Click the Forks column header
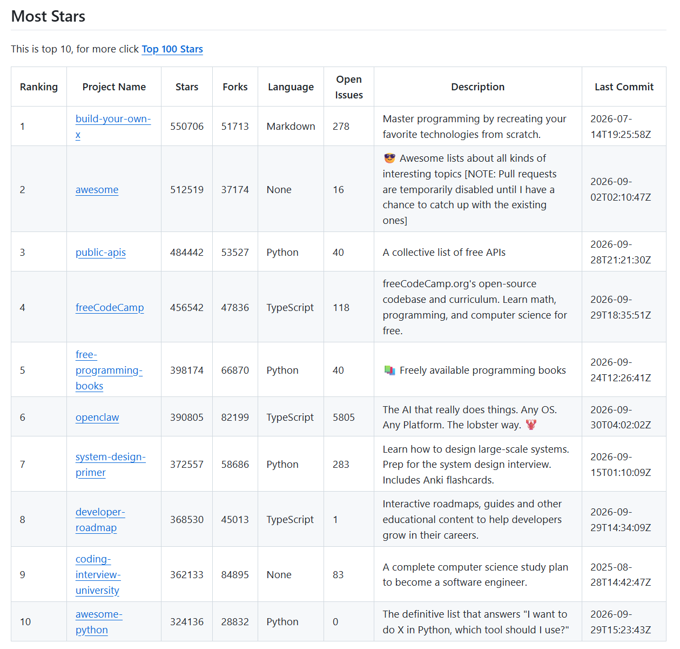This screenshot has width=680, height=649. (235, 87)
